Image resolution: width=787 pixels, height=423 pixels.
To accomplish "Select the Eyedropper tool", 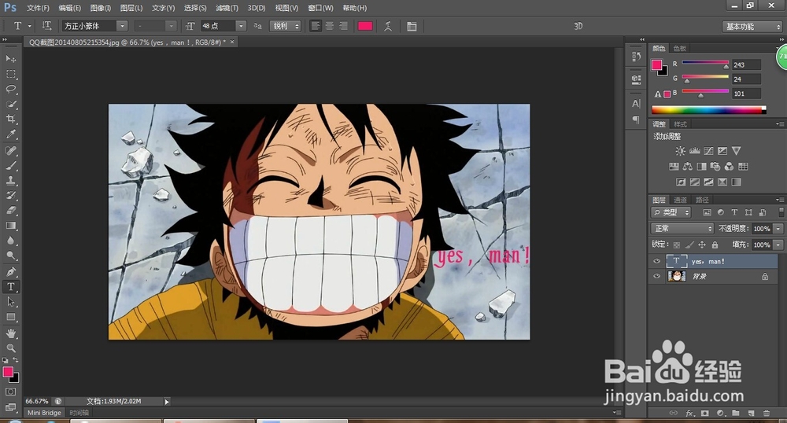I will [x=10, y=134].
